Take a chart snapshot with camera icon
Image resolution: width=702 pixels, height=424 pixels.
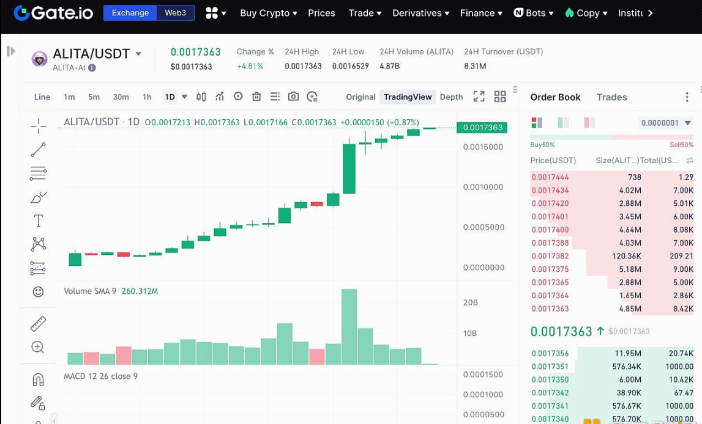coord(294,97)
